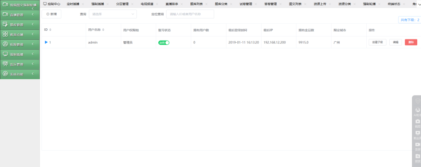421x167 pixels.
Task: Click the 系统功能 circular icon in sidebar
Action: (5, 74)
